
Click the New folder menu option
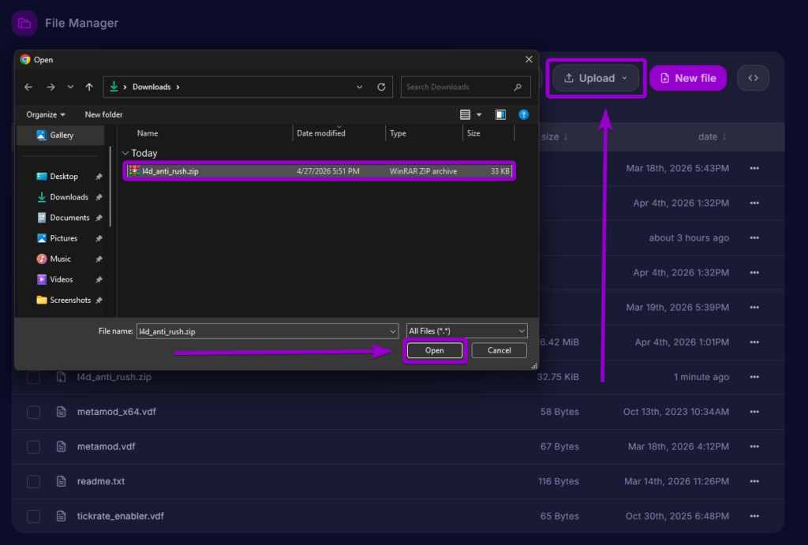(x=103, y=114)
